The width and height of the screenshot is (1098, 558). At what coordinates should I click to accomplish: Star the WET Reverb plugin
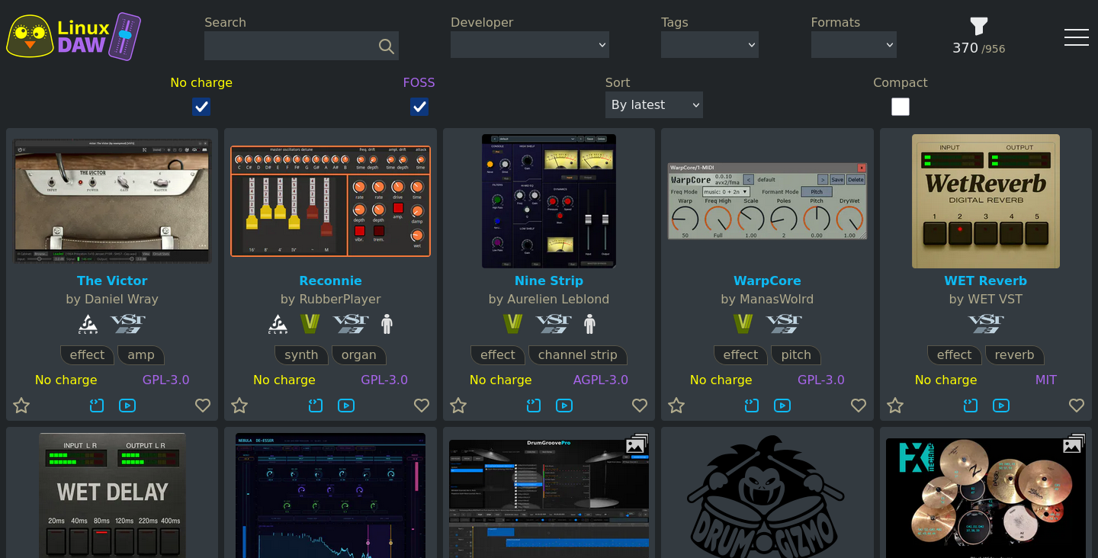(895, 406)
